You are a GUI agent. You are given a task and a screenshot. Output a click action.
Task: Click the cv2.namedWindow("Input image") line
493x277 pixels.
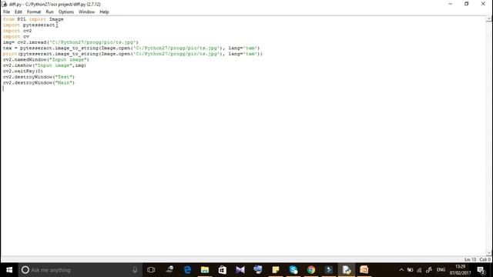tap(46, 59)
